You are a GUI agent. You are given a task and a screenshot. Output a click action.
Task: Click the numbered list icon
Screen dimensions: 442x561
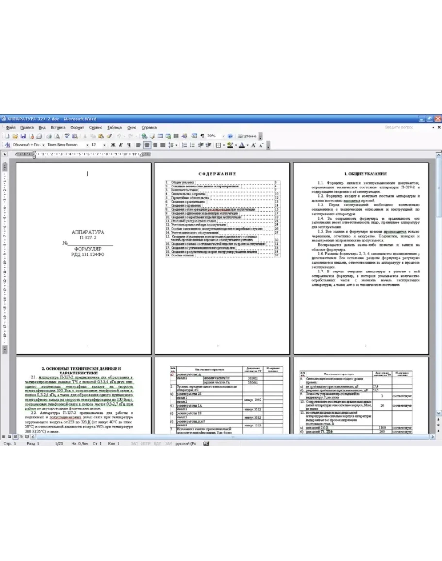pyautogui.click(x=185, y=145)
